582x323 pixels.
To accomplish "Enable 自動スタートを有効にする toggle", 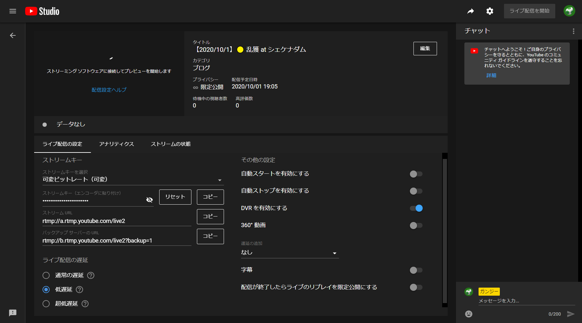I will point(416,174).
